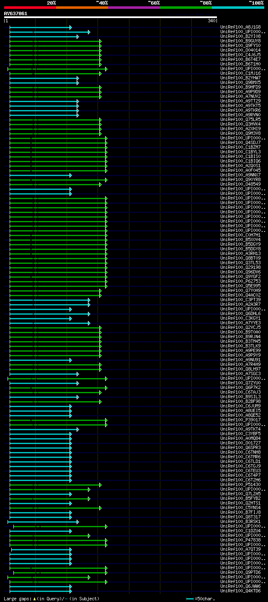Click label UniRef100_C5YNS4
The image size is (268, 602).
(x=240, y=508)
